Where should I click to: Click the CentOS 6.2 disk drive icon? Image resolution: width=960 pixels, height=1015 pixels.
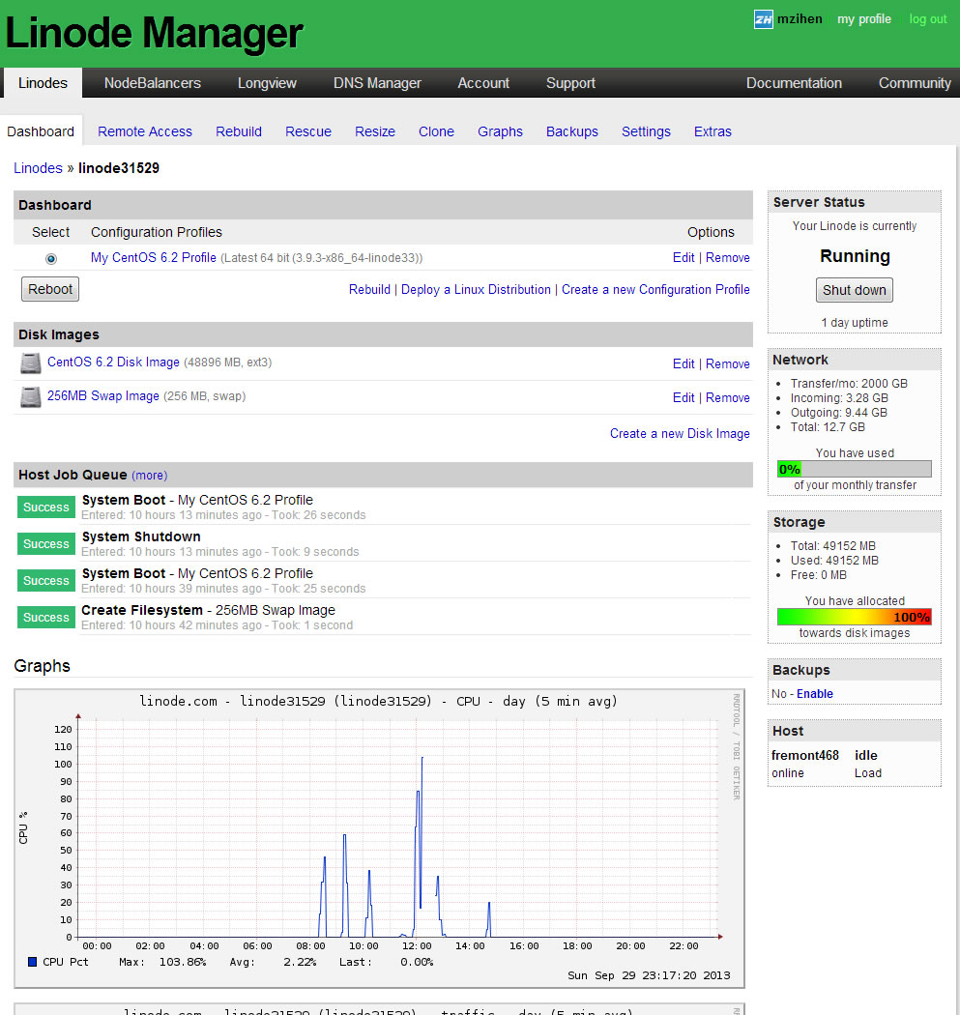pos(30,363)
